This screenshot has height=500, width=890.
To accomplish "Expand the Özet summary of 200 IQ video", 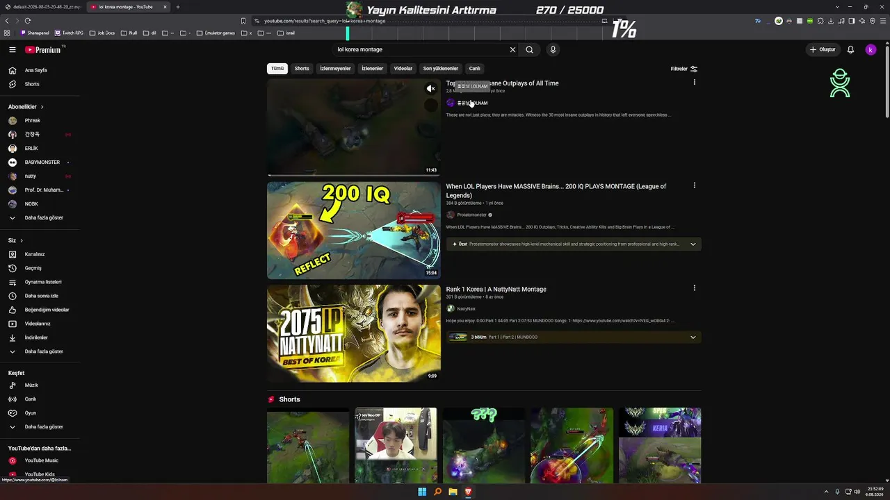I will pyautogui.click(x=574, y=244).
